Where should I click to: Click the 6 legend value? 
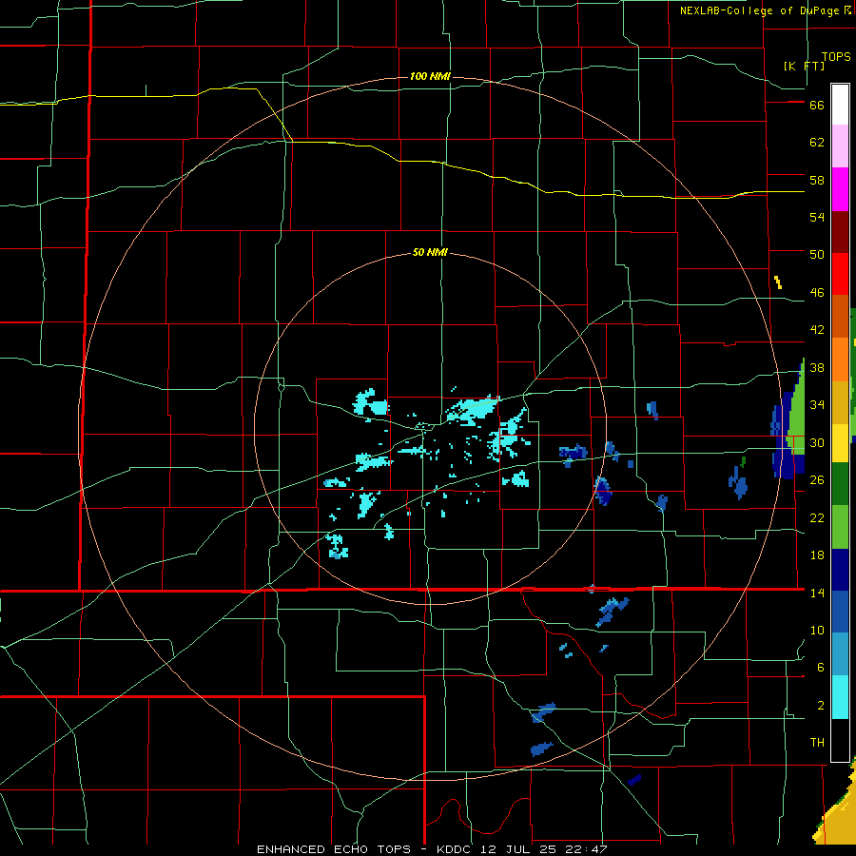(821, 668)
